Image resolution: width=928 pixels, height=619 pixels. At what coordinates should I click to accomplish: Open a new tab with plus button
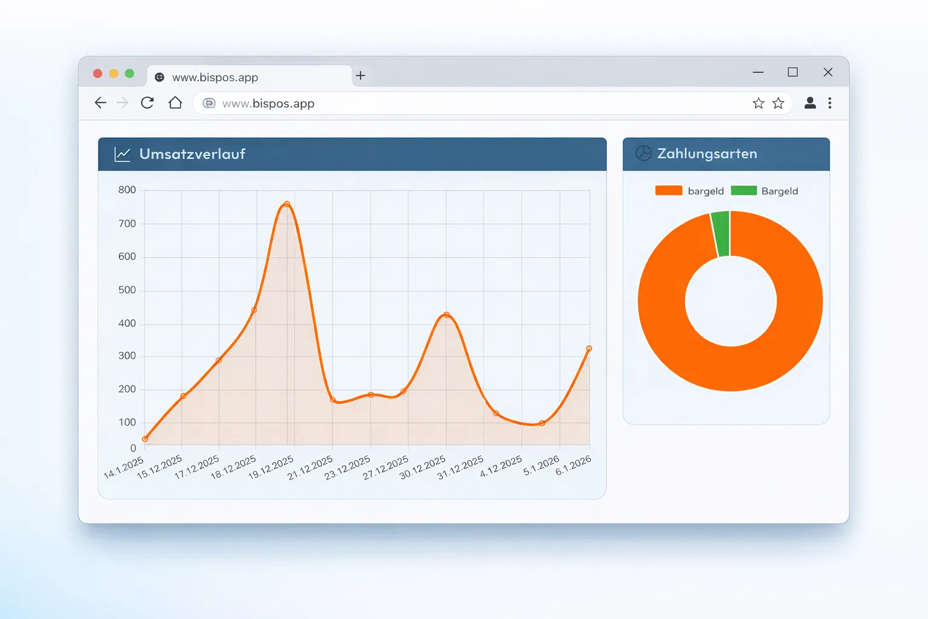tap(361, 76)
